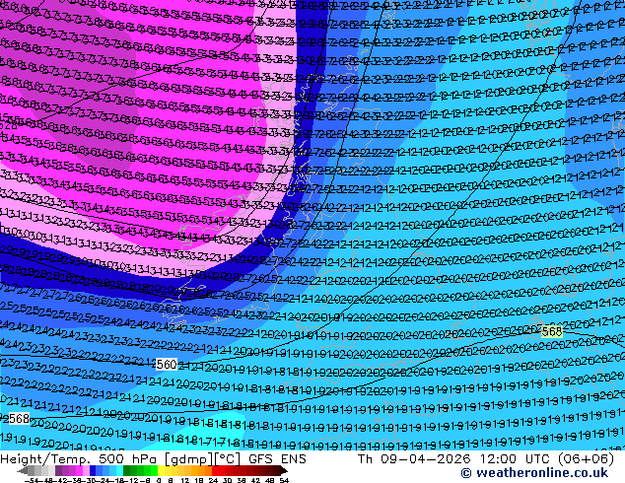Select the 560 contour height label
This screenshot has width=625, height=483.
[167, 365]
